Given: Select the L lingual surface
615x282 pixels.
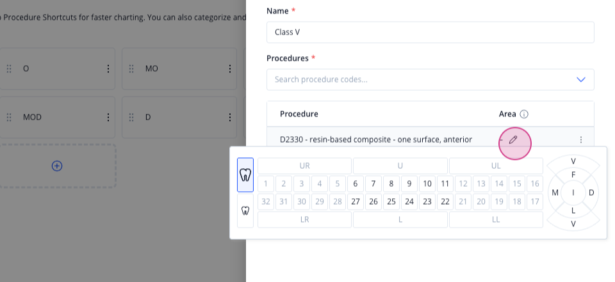Looking at the screenshot, I should [573, 211].
